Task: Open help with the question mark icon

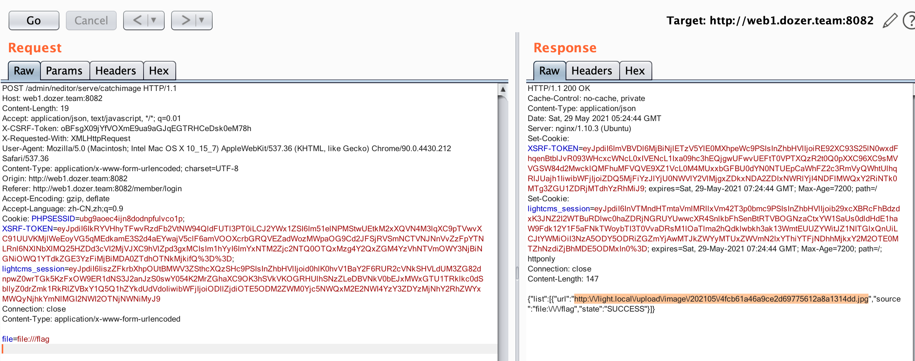Action: click(x=909, y=20)
